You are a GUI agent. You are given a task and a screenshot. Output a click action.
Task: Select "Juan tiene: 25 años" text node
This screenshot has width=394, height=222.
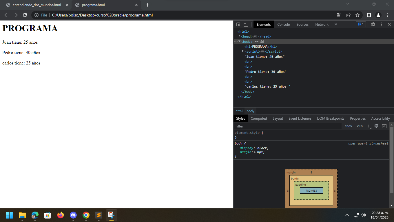(265, 57)
